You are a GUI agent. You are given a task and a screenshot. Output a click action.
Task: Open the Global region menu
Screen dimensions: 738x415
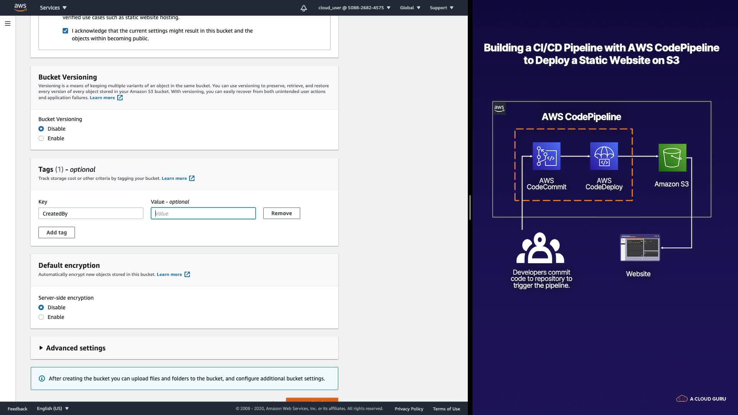point(410,8)
